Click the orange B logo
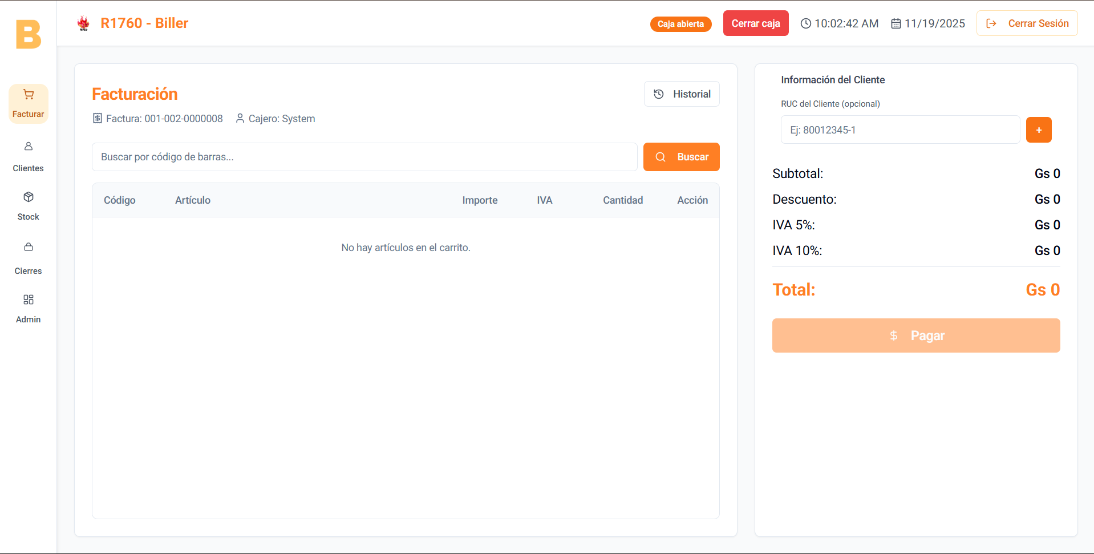 (29, 34)
